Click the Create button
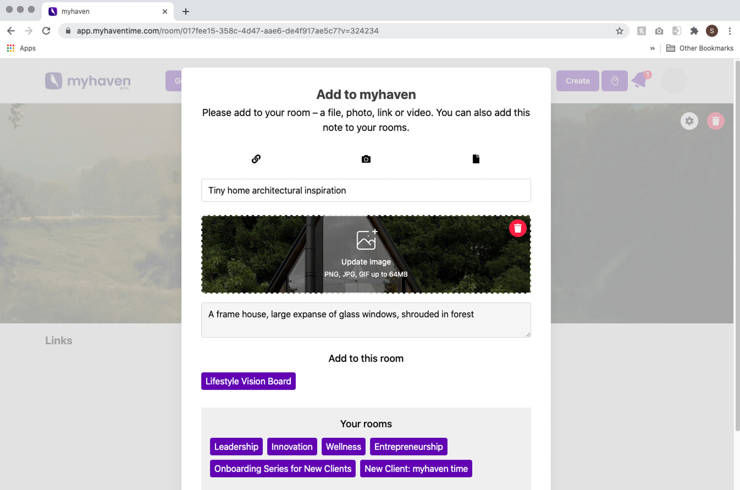 pos(577,81)
